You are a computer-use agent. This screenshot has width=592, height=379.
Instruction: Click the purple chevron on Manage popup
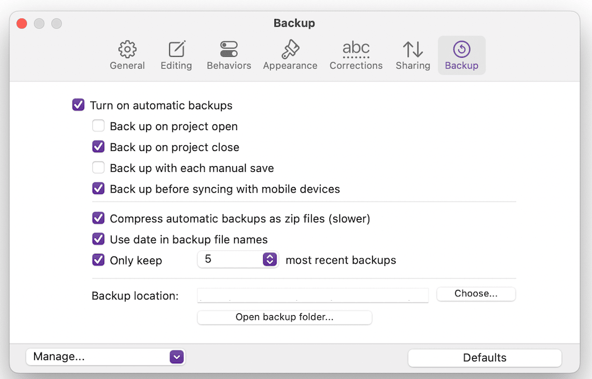click(176, 357)
